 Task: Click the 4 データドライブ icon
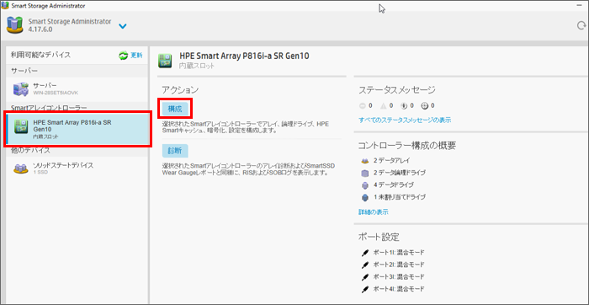pos(364,185)
